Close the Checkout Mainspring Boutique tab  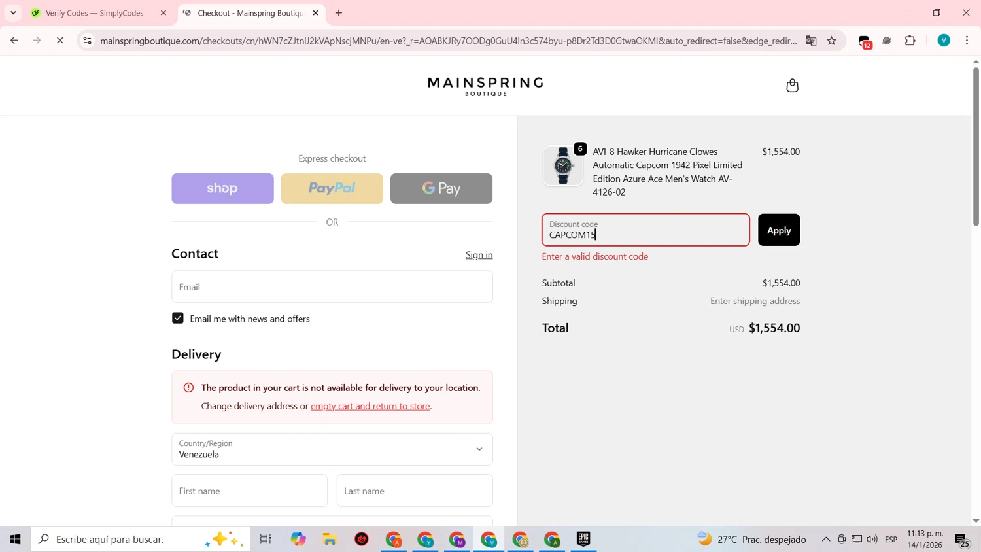(315, 13)
